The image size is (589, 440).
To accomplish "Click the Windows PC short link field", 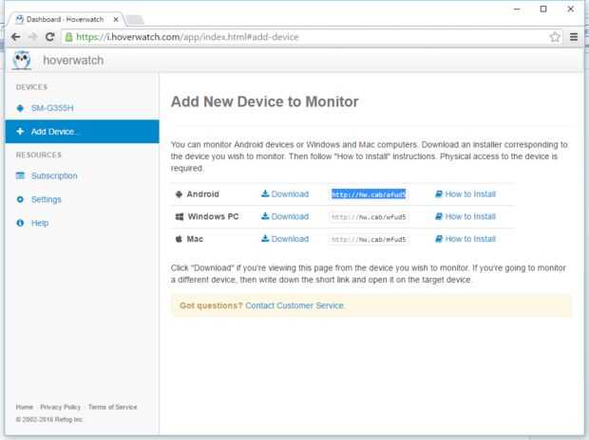I will pos(369,217).
